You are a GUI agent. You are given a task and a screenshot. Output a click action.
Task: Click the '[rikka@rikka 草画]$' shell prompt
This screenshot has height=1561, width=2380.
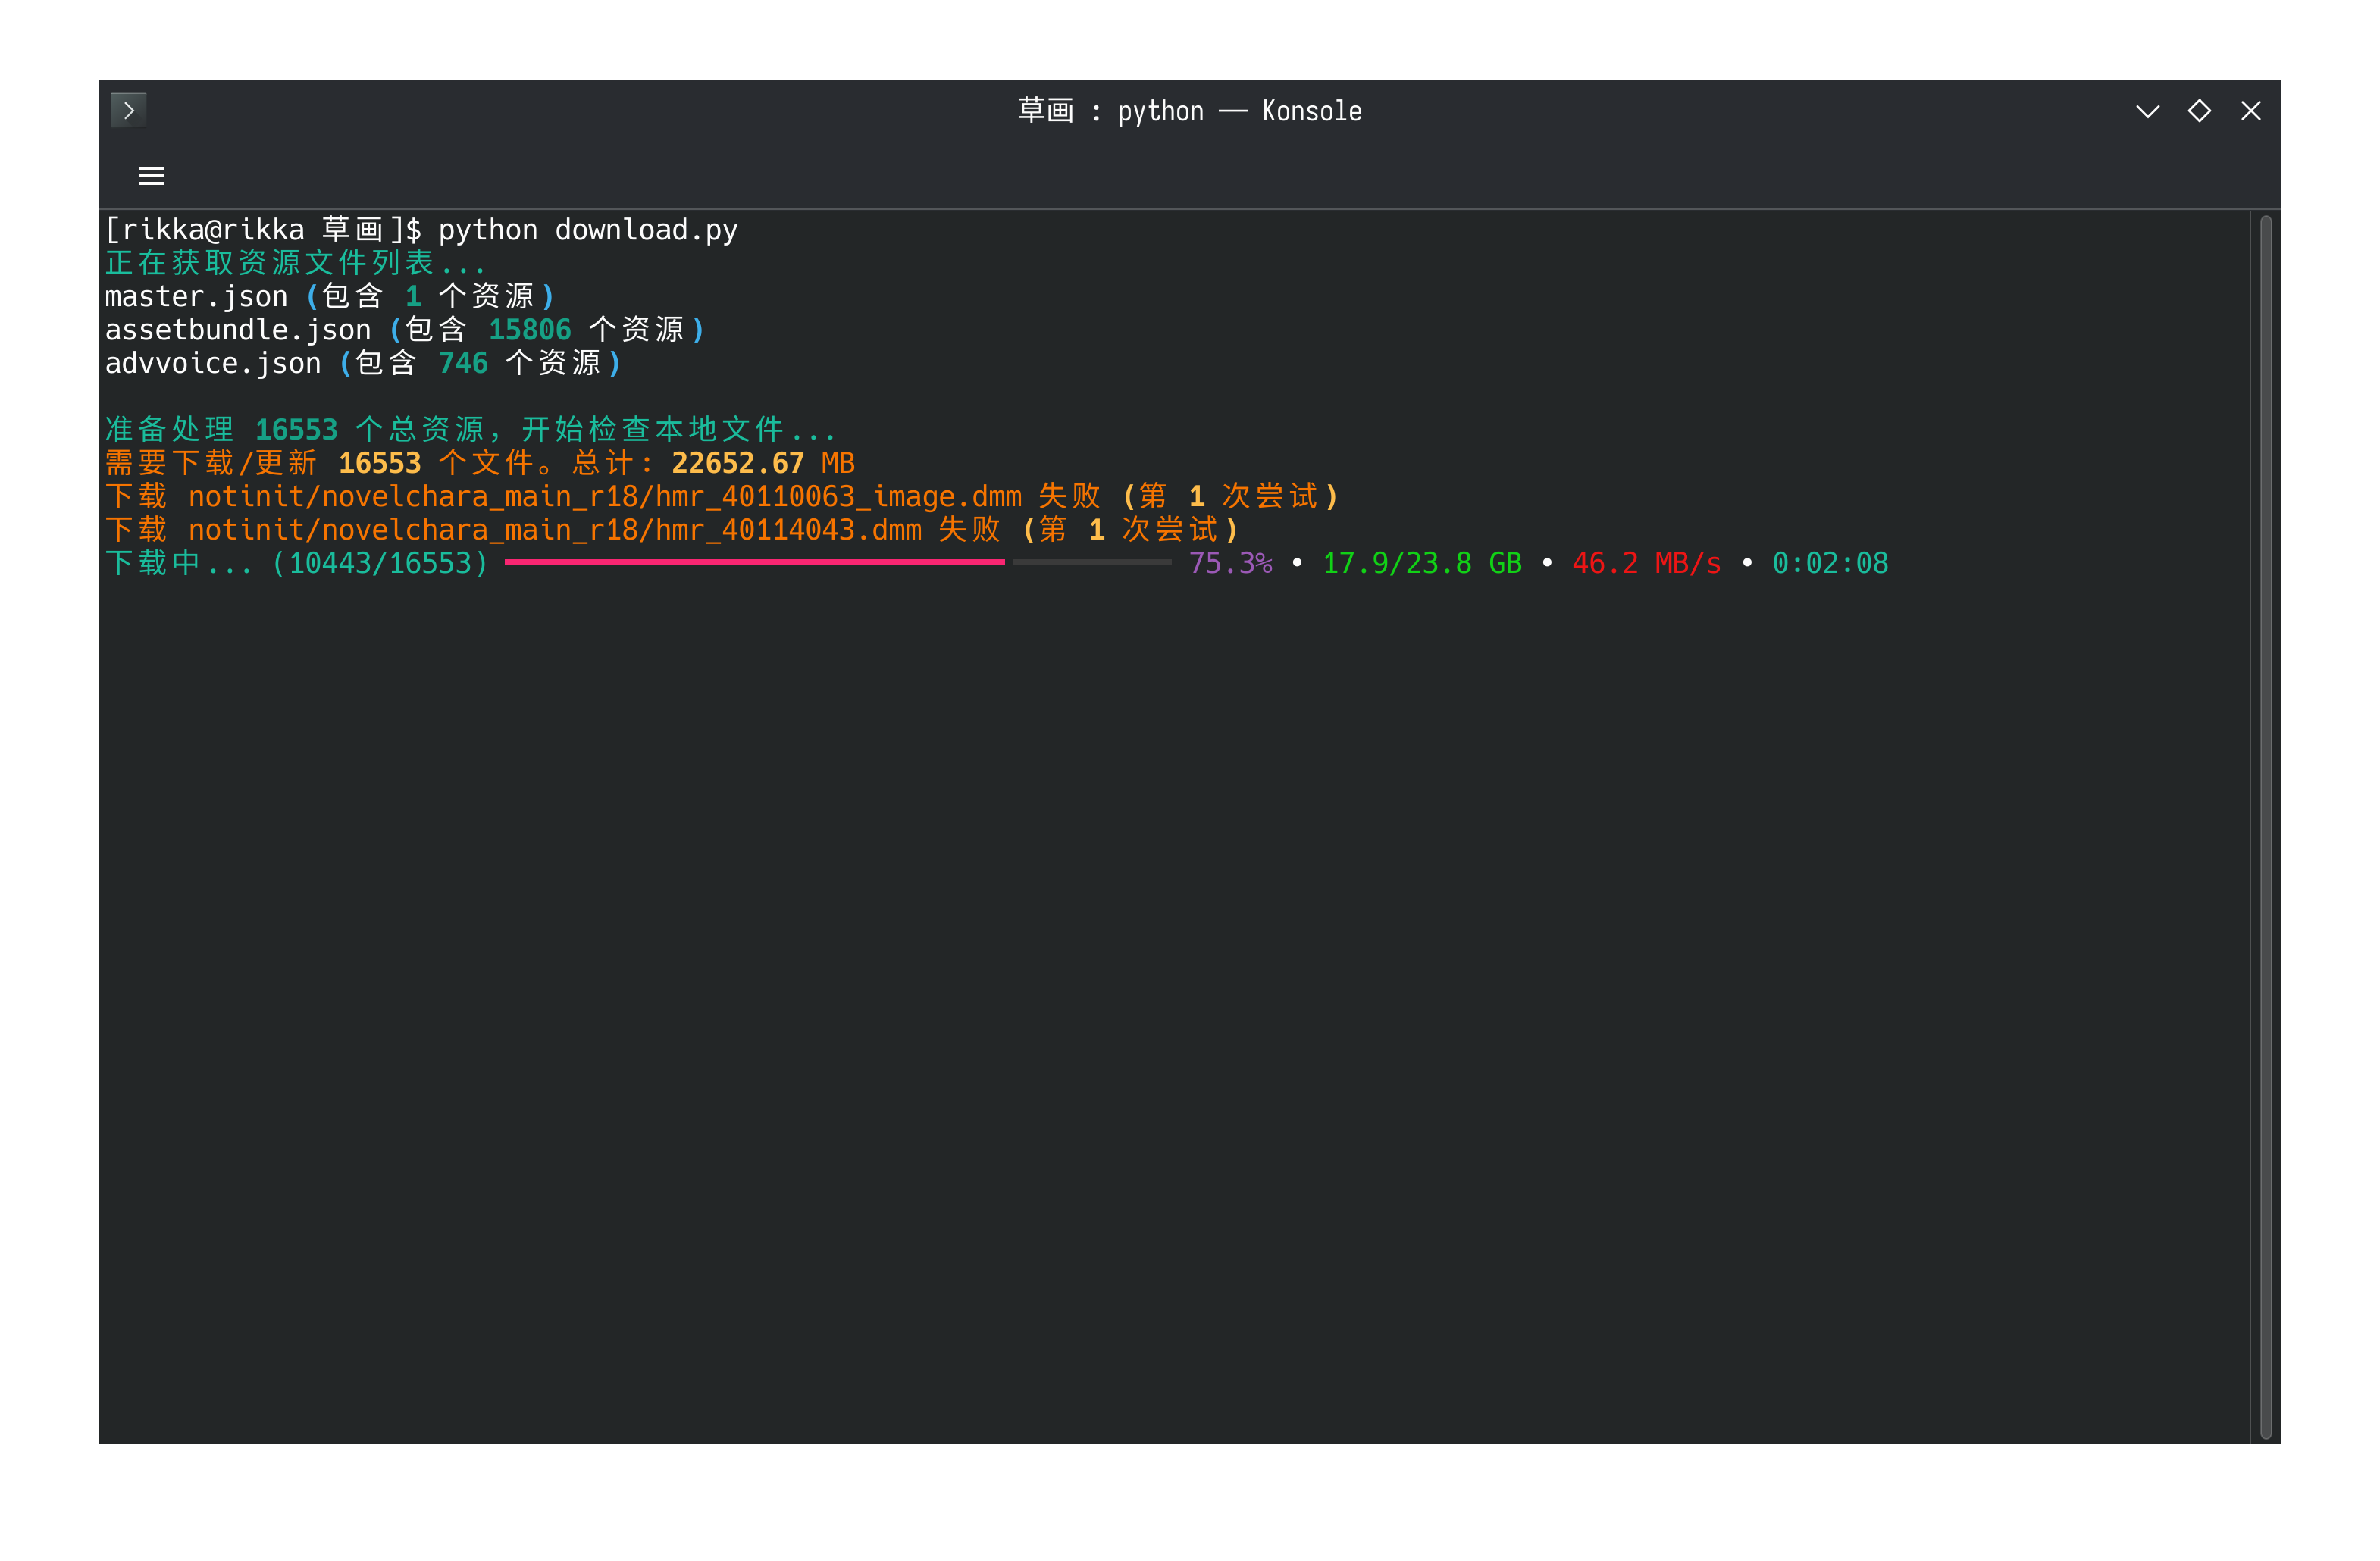(263, 230)
